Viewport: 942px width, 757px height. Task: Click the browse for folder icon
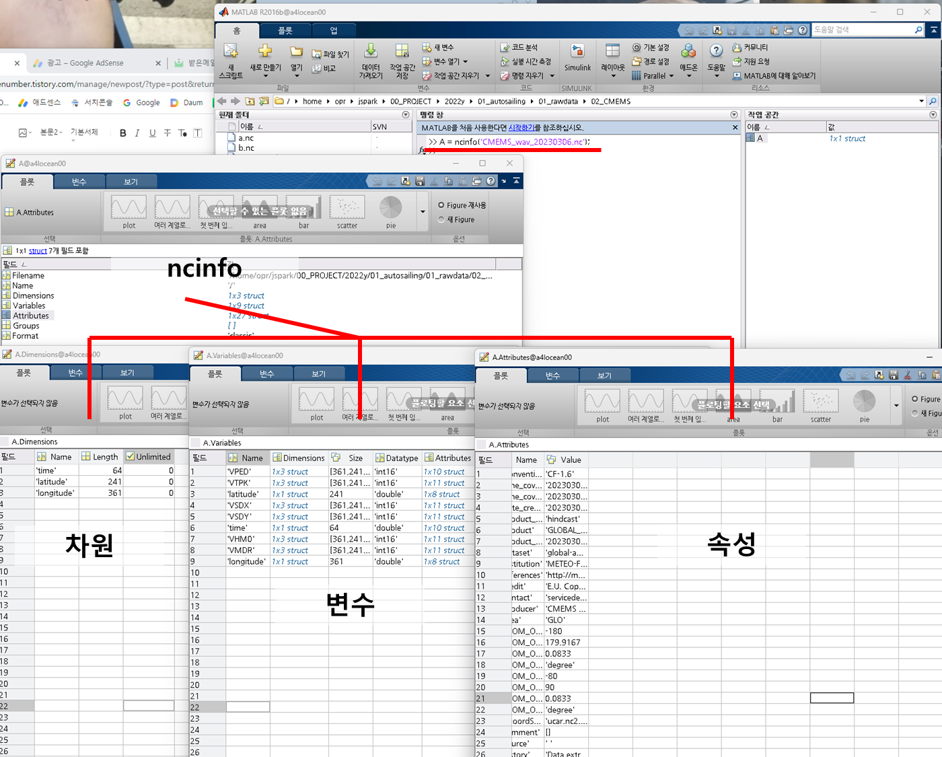pos(264,101)
